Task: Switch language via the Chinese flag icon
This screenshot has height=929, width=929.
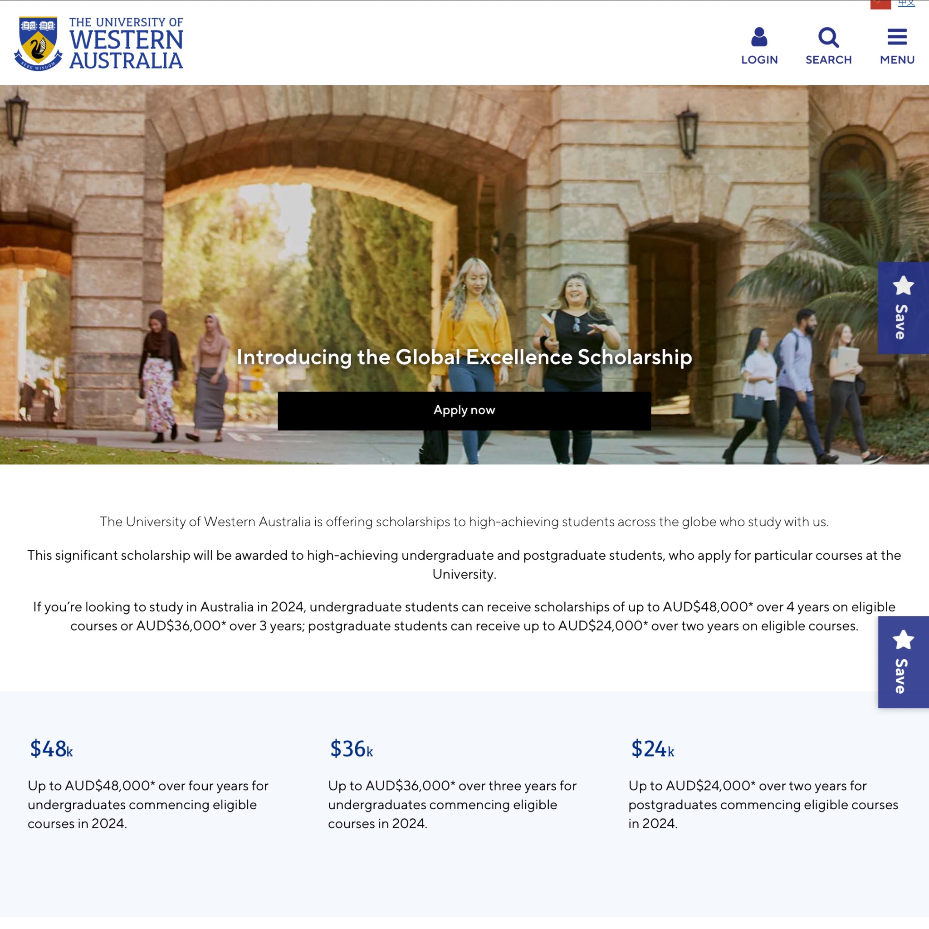Action: coord(880,5)
